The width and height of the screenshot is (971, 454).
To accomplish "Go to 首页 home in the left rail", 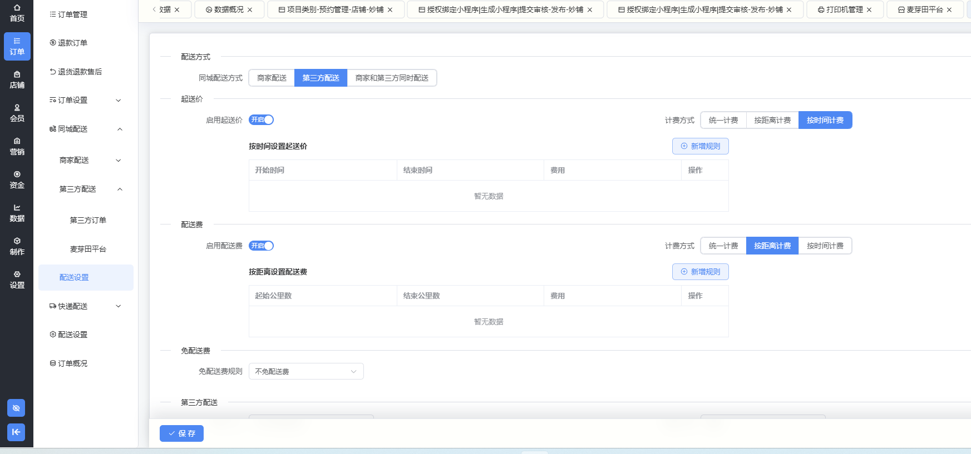I will [17, 13].
